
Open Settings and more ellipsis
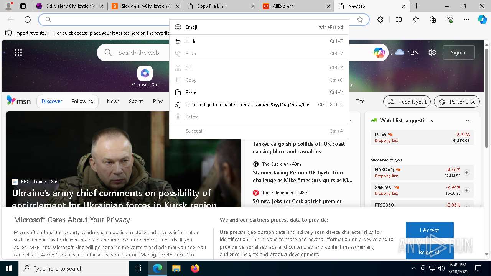click(466, 20)
